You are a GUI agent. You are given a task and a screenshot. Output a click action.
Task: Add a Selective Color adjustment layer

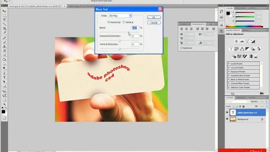(256, 56)
